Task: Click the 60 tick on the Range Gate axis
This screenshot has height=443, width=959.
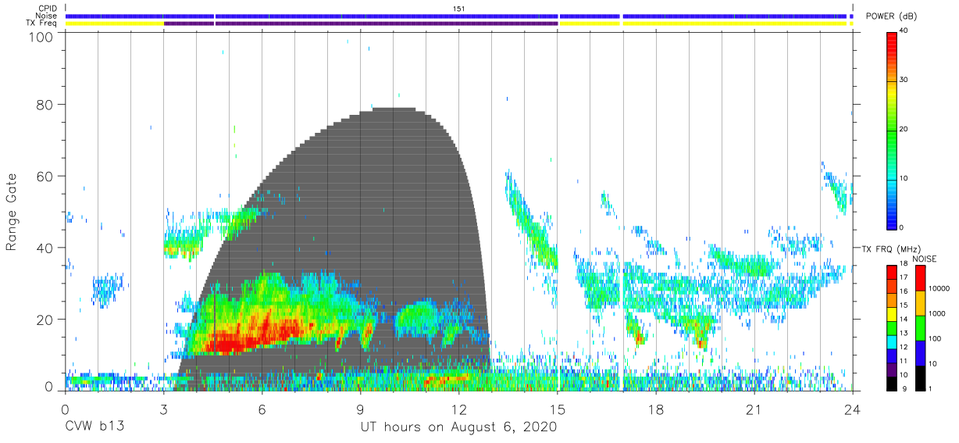Action: point(45,177)
